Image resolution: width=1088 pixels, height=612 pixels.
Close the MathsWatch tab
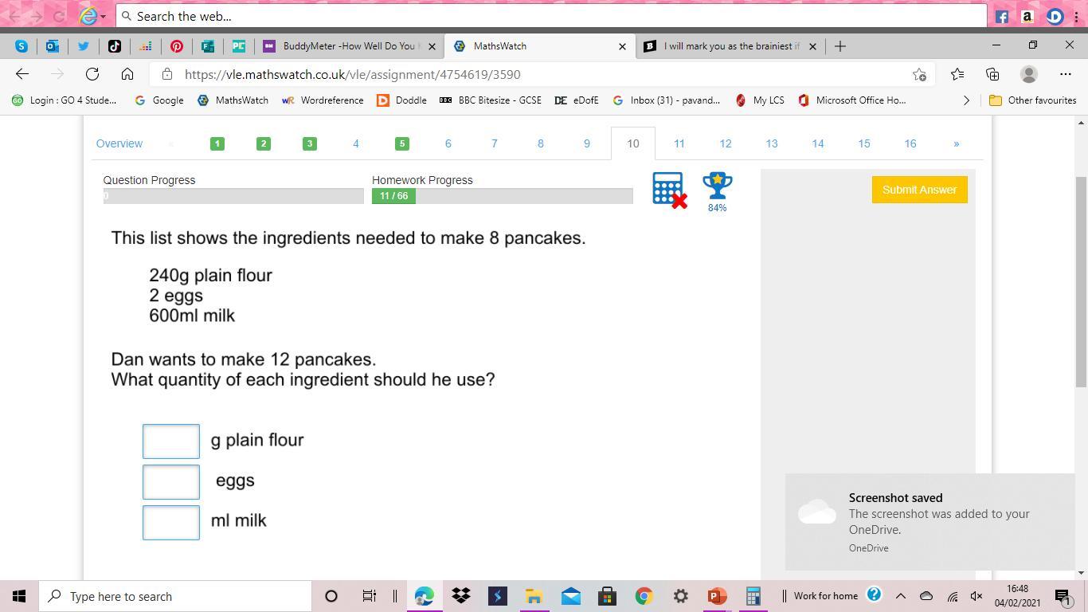(622, 46)
